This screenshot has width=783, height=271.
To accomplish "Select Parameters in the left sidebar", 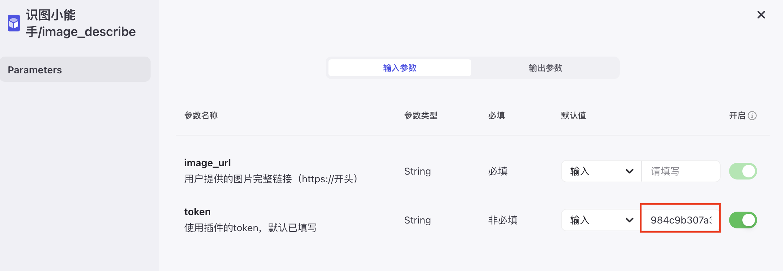I will 75,69.
